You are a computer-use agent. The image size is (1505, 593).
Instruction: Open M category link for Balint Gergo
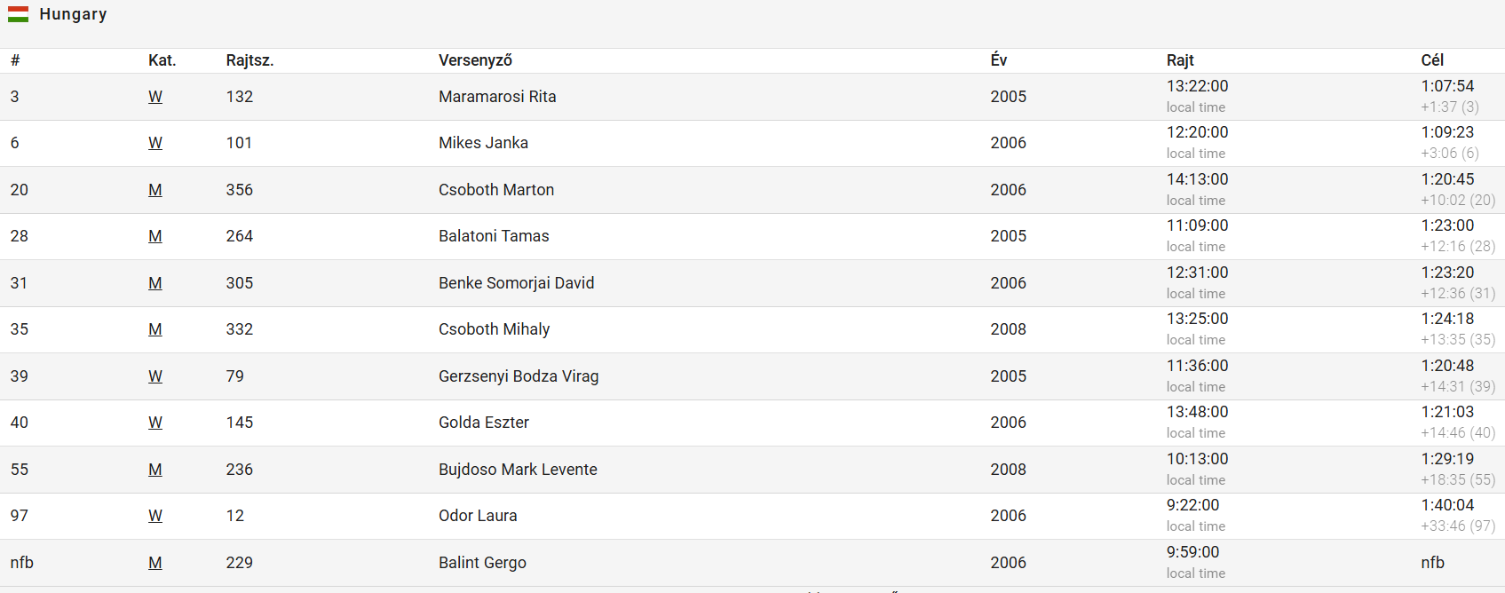[155, 563]
